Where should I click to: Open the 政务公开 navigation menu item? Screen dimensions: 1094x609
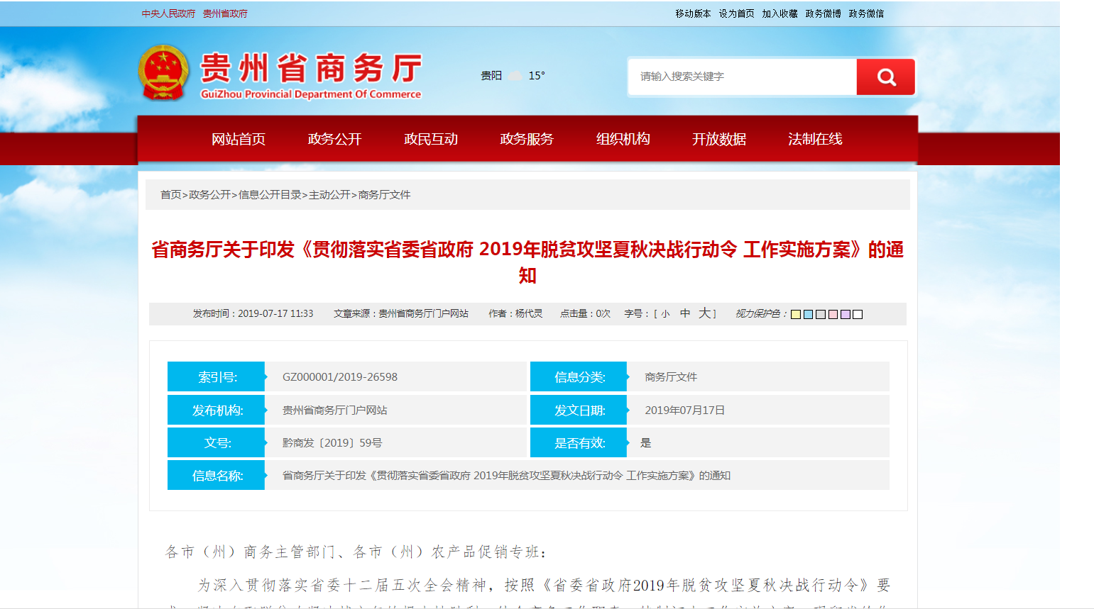tap(334, 139)
